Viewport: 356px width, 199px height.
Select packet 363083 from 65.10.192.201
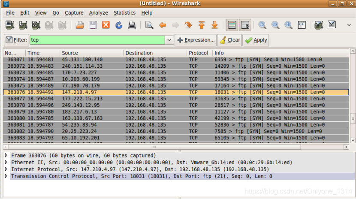pyautogui.click(x=176, y=138)
